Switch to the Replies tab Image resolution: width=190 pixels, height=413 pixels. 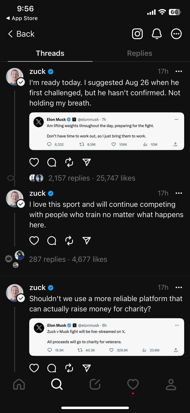coord(139,53)
